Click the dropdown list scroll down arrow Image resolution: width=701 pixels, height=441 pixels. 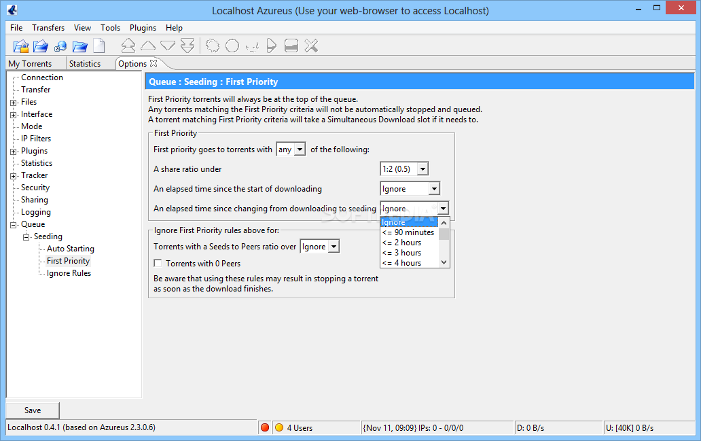[444, 262]
